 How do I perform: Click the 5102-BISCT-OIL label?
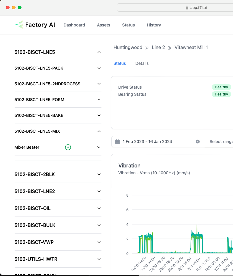coord(33,208)
